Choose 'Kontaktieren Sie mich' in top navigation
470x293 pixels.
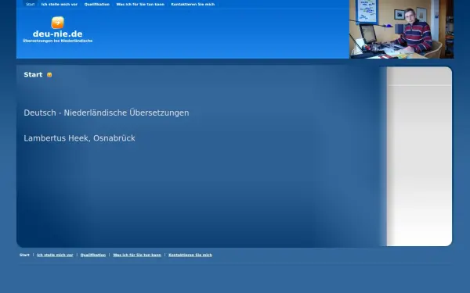(193, 4)
